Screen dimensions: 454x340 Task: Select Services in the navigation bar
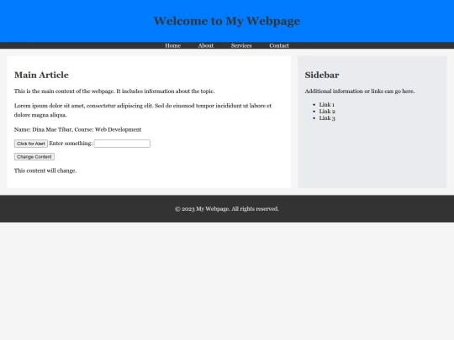pyautogui.click(x=241, y=45)
